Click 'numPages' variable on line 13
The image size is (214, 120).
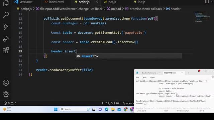tap(70, 23)
